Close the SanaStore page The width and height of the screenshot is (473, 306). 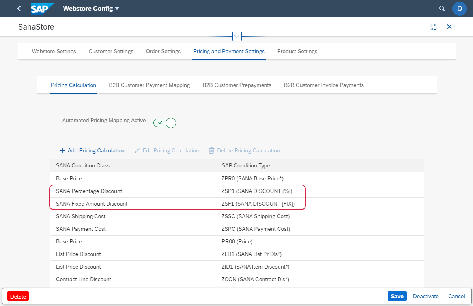pos(449,27)
